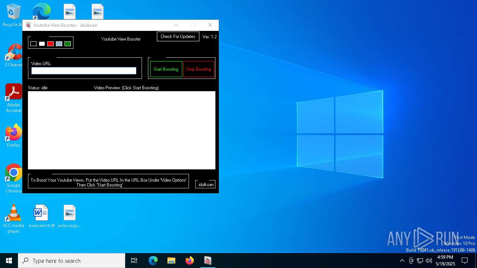477x268 pixels.
Task: Select the light blue theme color swatch
Action: [x=59, y=44]
